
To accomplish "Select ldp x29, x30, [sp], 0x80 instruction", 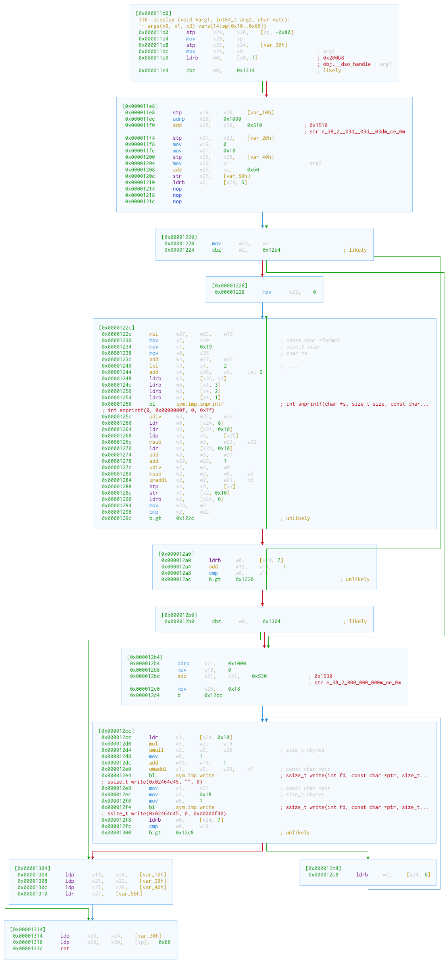I will 92,942.
